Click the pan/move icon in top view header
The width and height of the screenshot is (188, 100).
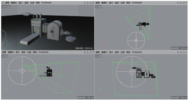tap(178, 3)
